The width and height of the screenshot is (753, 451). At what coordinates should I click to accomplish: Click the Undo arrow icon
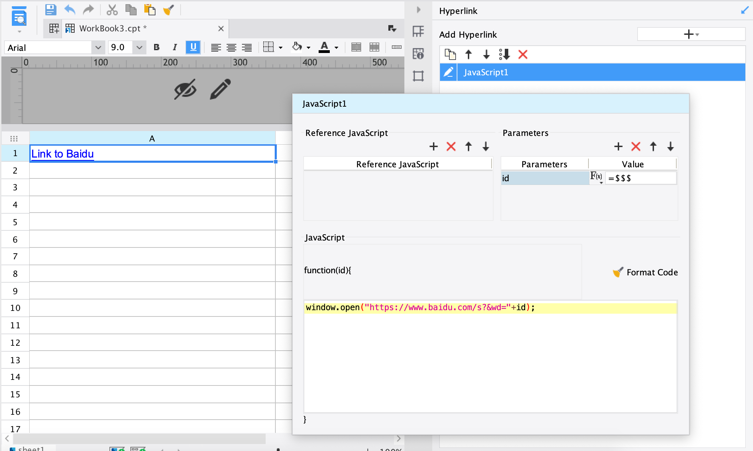tap(70, 10)
